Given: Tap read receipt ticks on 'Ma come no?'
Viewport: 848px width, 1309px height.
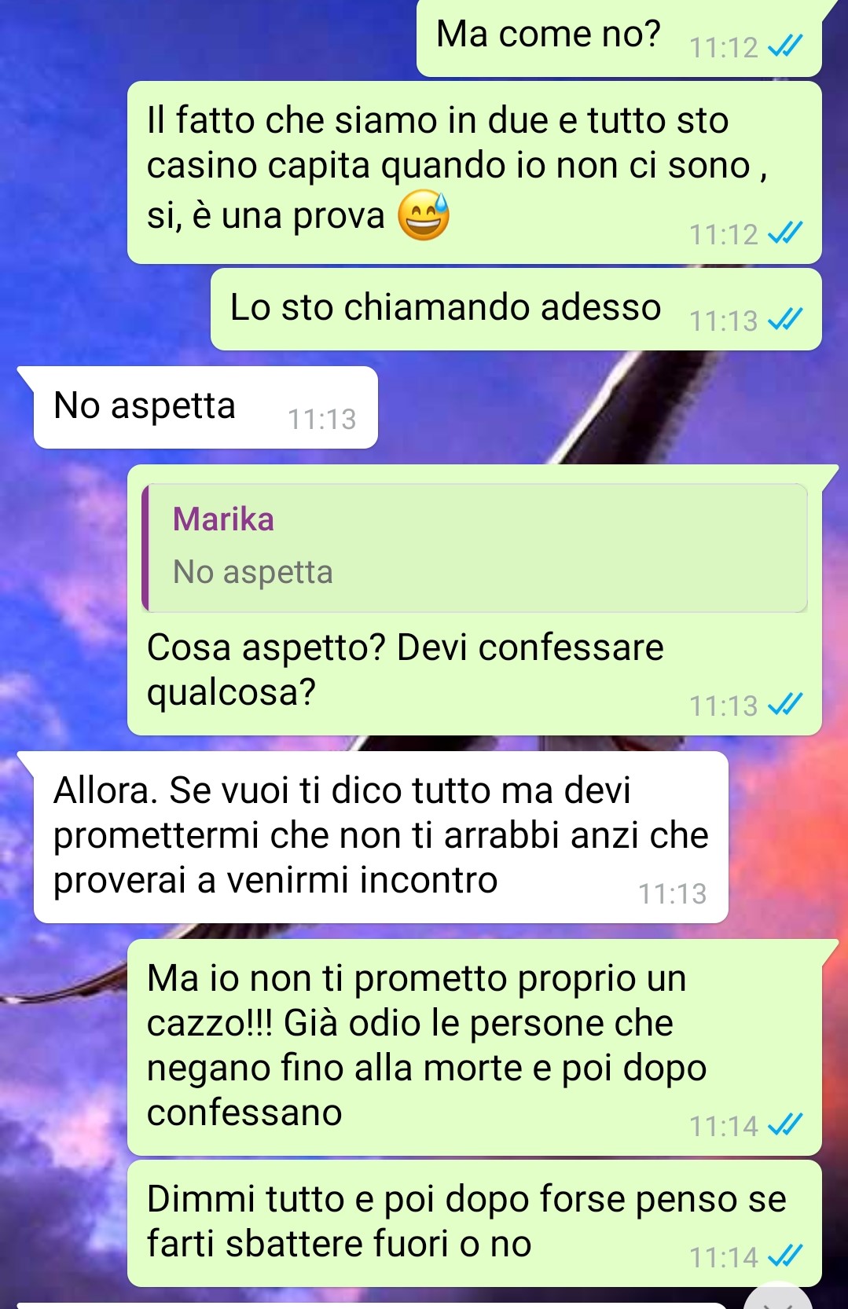Looking at the screenshot, I should point(785,47).
